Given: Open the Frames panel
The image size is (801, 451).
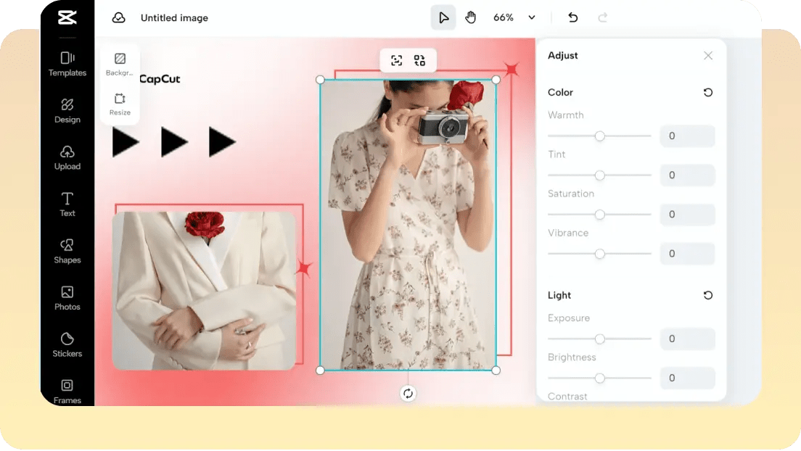Looking at the screenshot, I should pyautogui.click(x=67, y=391).
